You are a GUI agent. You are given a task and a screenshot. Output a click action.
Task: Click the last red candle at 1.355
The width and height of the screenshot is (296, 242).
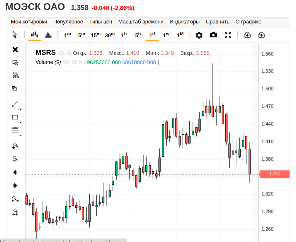click(x=250, y=162)
